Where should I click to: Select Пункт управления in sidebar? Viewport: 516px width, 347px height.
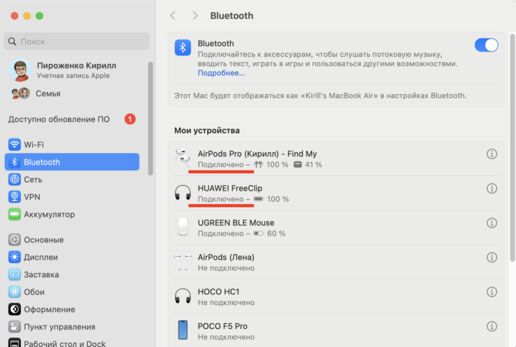(x=59, y=327)
